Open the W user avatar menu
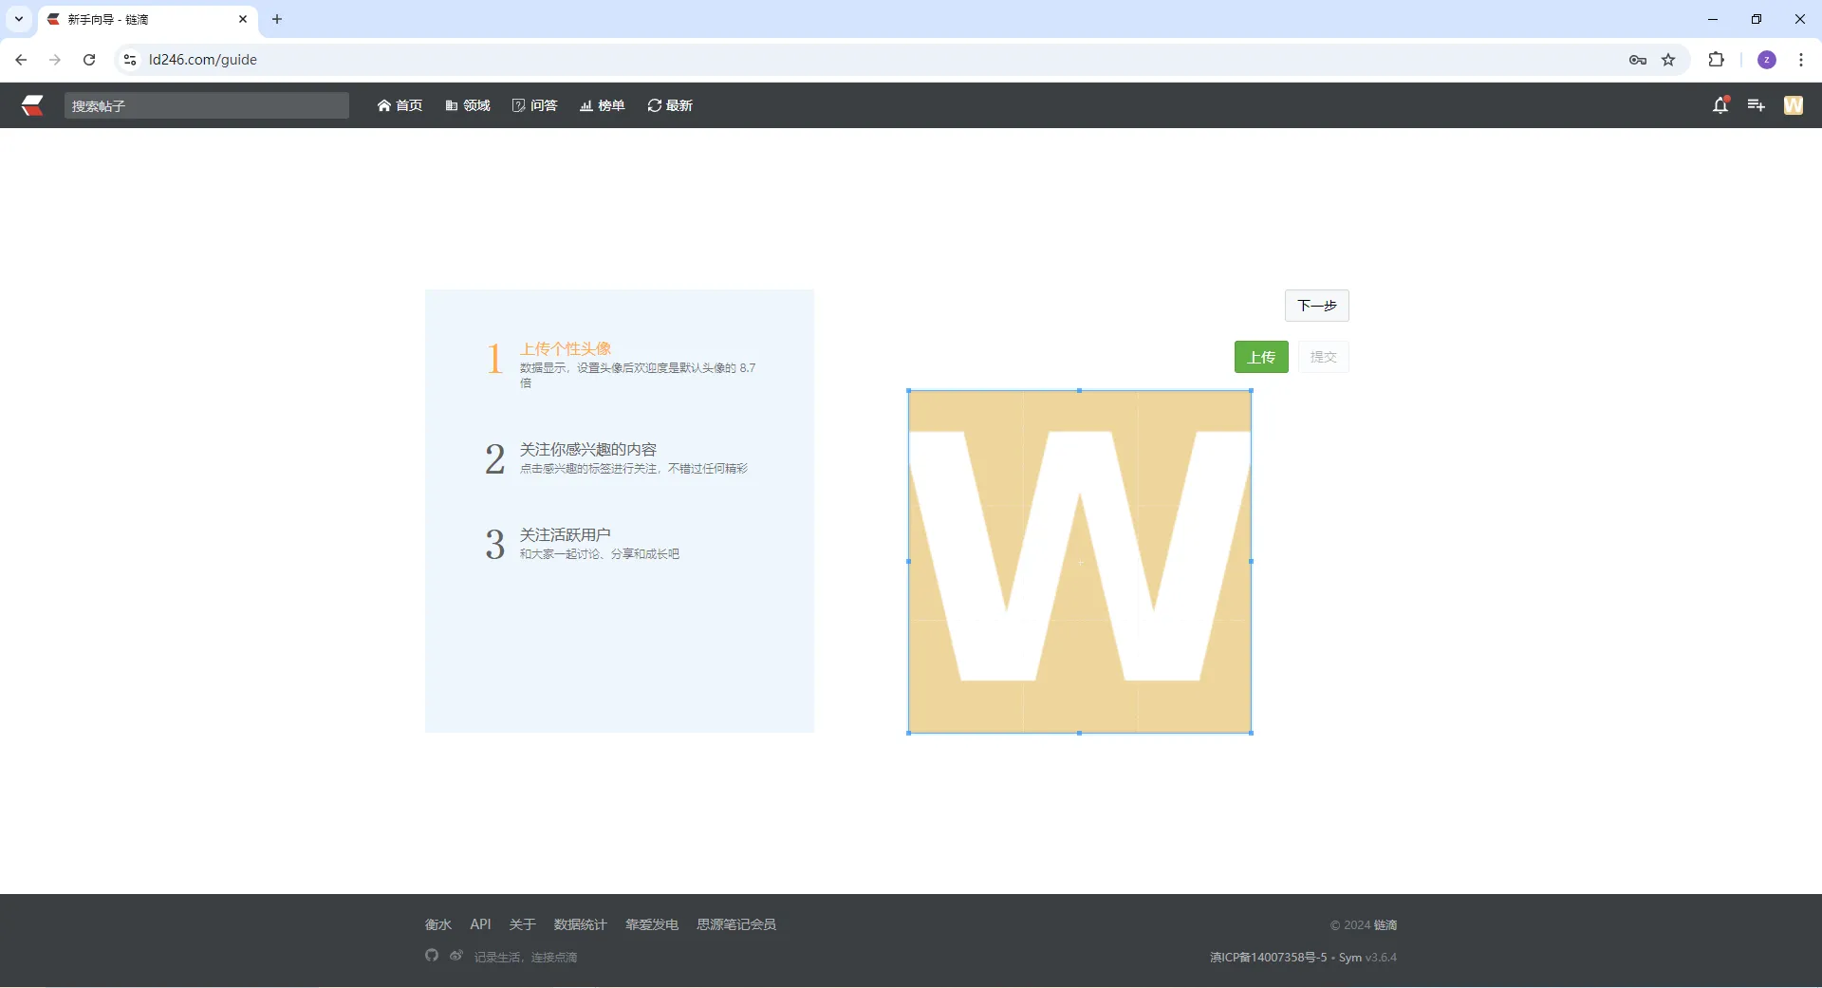This screenshot has height=988, width=1822. click(x=1794, y=105)
